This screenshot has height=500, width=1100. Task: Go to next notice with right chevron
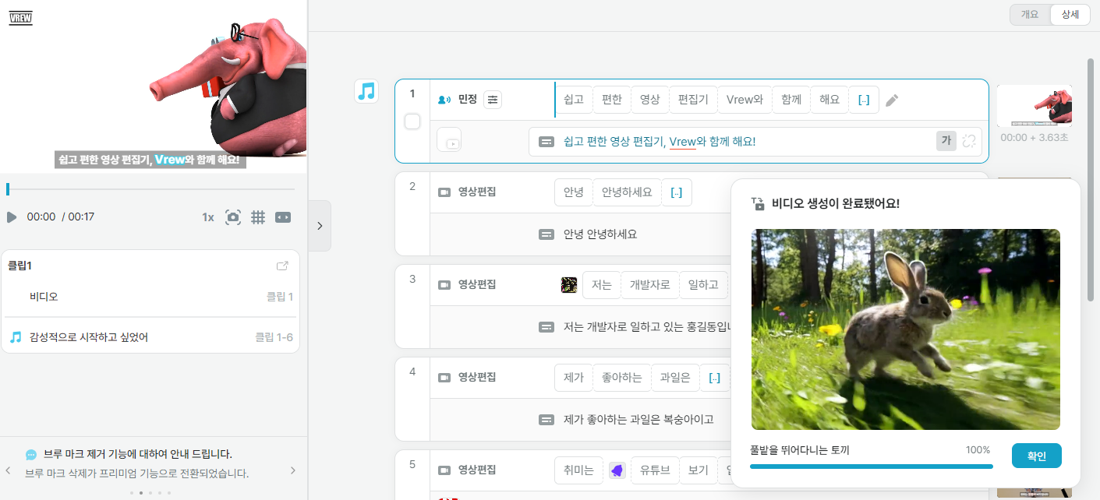pos(293,470)
